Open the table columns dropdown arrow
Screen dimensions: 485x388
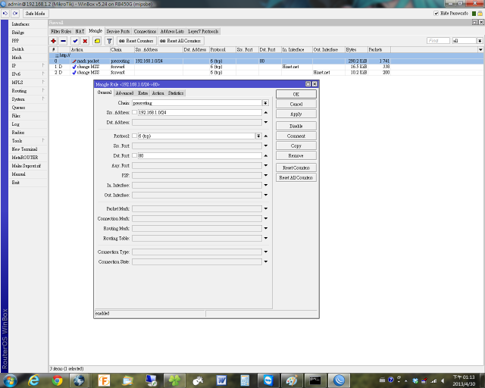pyautogui.click(x=480, y=49)
